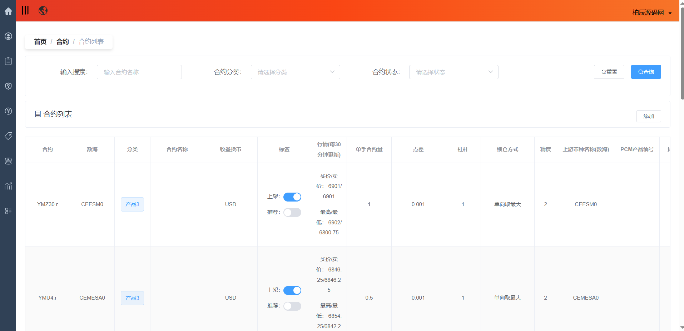
Task: Click the 标签 column header
Action: click(284, 149)
